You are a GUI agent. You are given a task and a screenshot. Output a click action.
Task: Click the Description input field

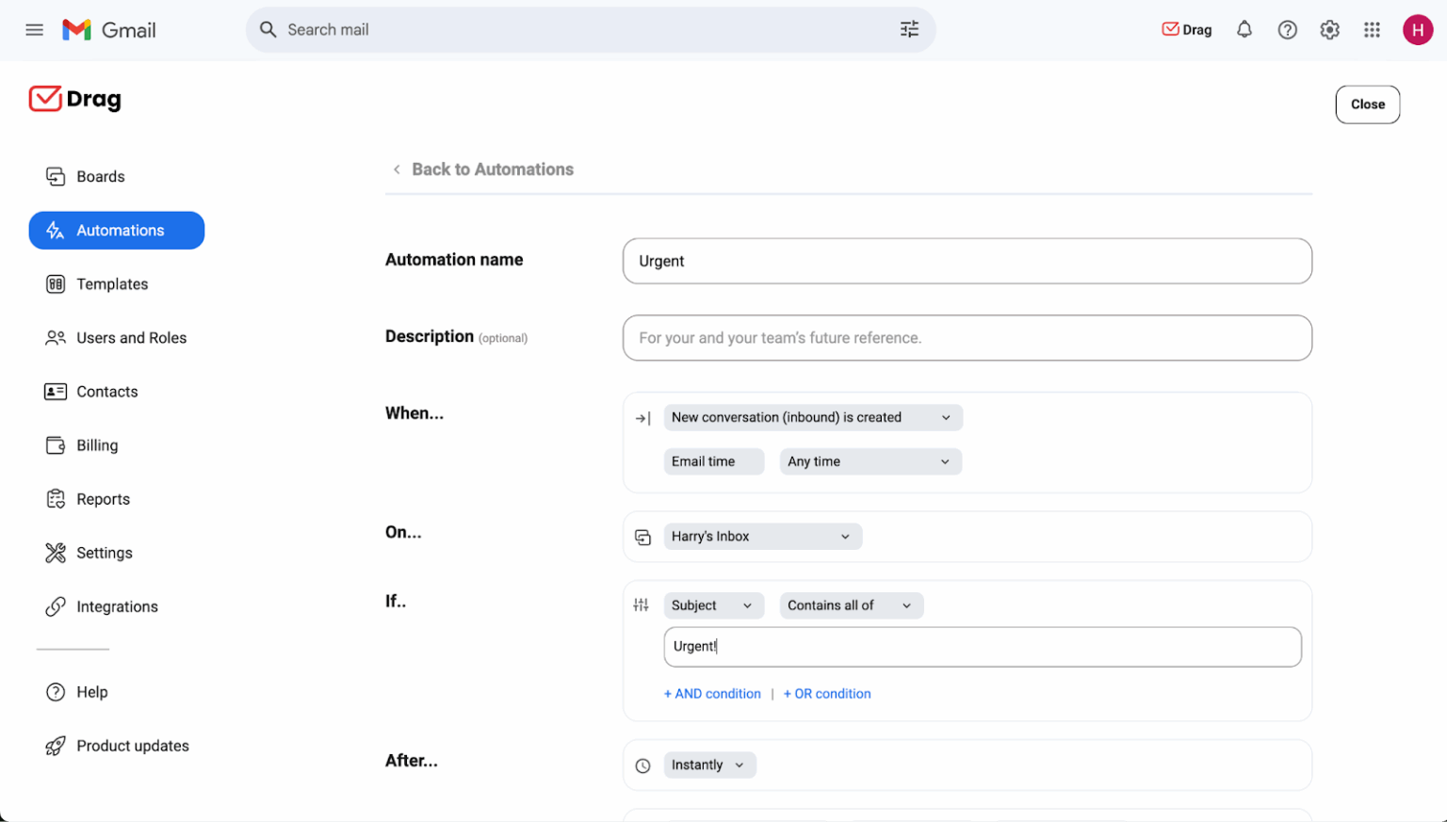point(967,338)
